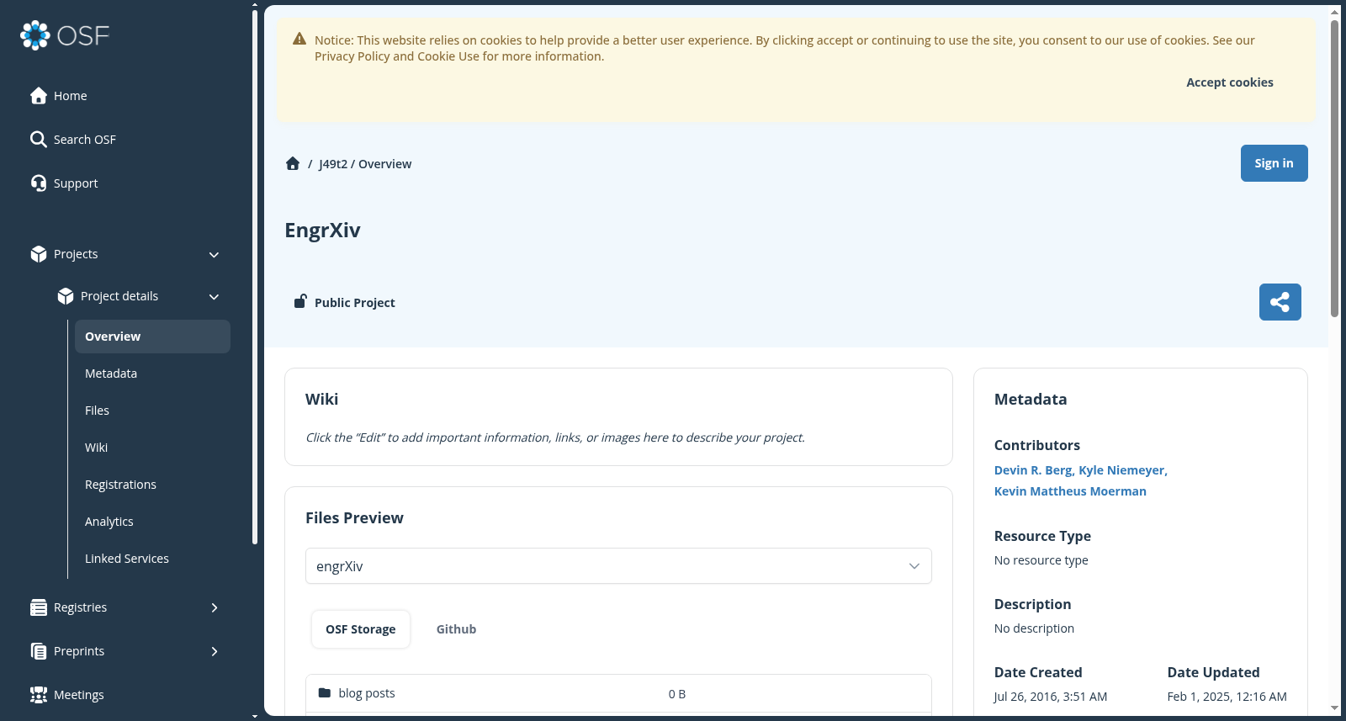Click the 0 B size of blog posts
The image size is (1346, 721).
coord(677,694)
